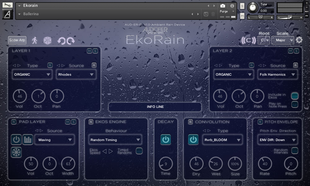310x186 pixels.
Task: Open settings with the gear icon
Action: click(299, 40)
